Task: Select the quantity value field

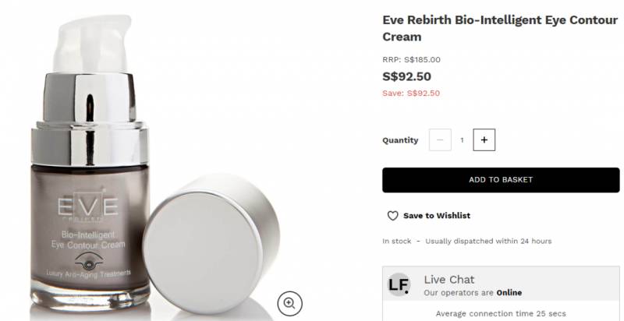Action: click(462, 139)
